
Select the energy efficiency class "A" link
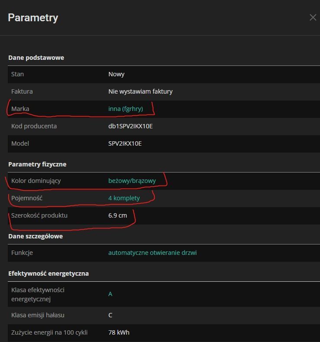(110, 294)
